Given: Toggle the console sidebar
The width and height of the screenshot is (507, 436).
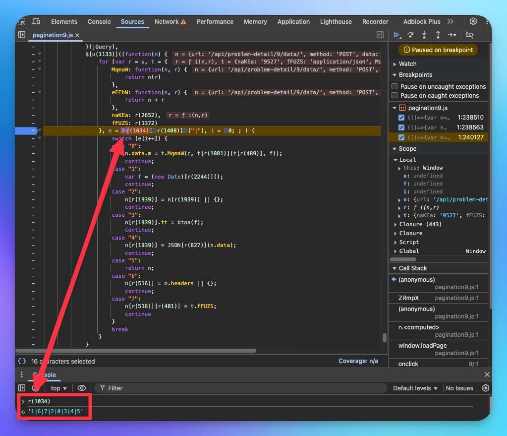Looking at the screenshot, I should [x=22, y=388].
